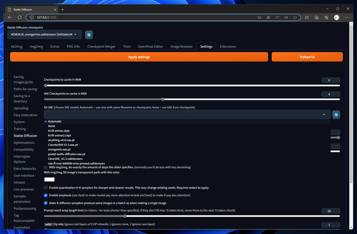357x234 pixels.
Task: Open the Image Browser tab
Action: [x=181, y=47]
